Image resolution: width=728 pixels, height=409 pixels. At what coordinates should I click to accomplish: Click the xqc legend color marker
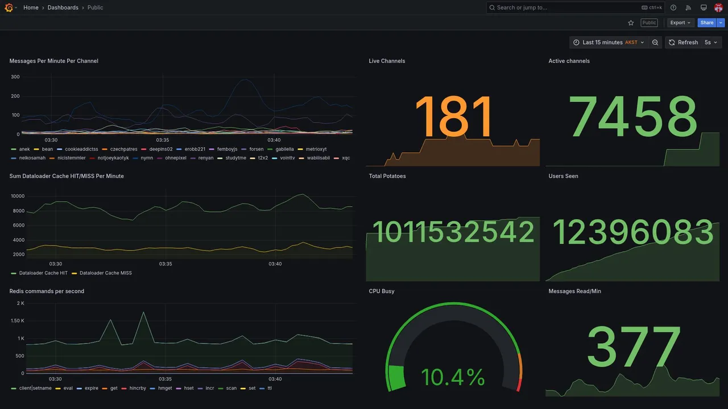[336, 158]
